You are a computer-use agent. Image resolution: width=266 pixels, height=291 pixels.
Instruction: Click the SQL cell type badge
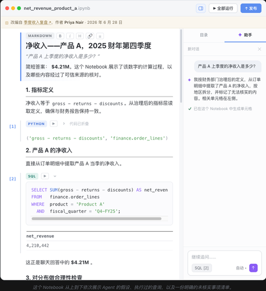[32, 176]
